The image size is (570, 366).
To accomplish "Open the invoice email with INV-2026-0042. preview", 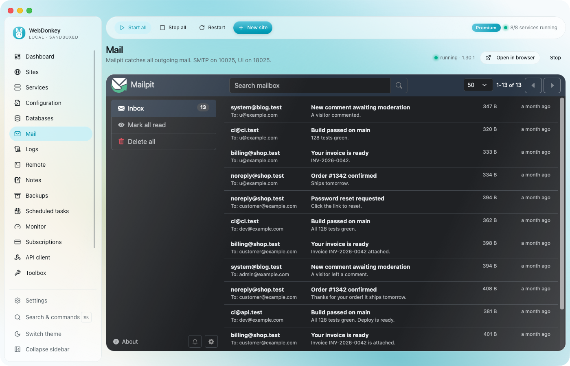I will coord(392,157).
